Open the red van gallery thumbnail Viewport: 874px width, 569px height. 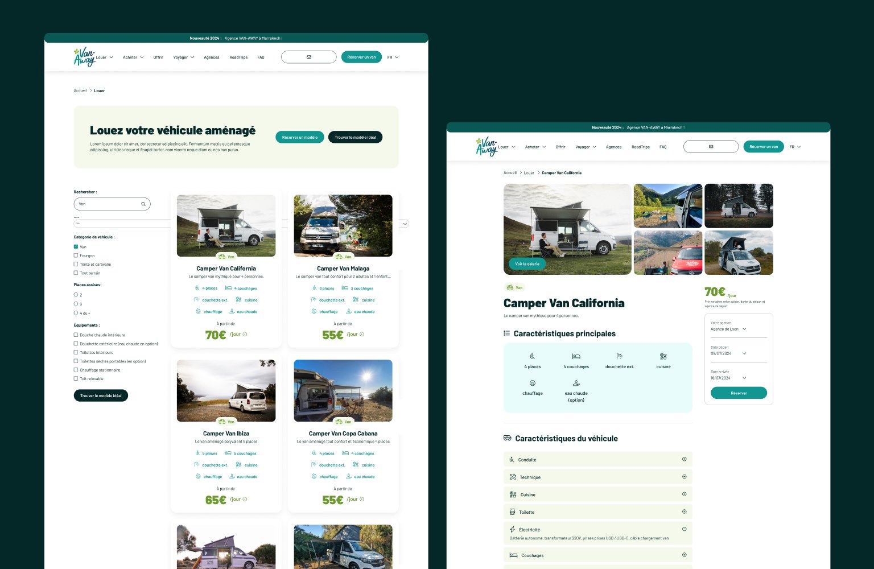668,253
